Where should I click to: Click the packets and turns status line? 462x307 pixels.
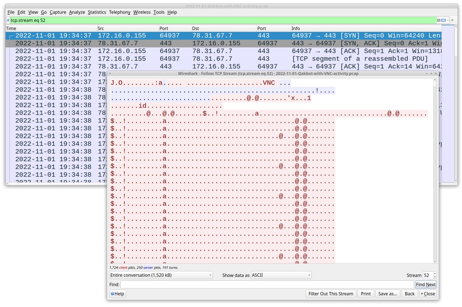pos(144,268)
